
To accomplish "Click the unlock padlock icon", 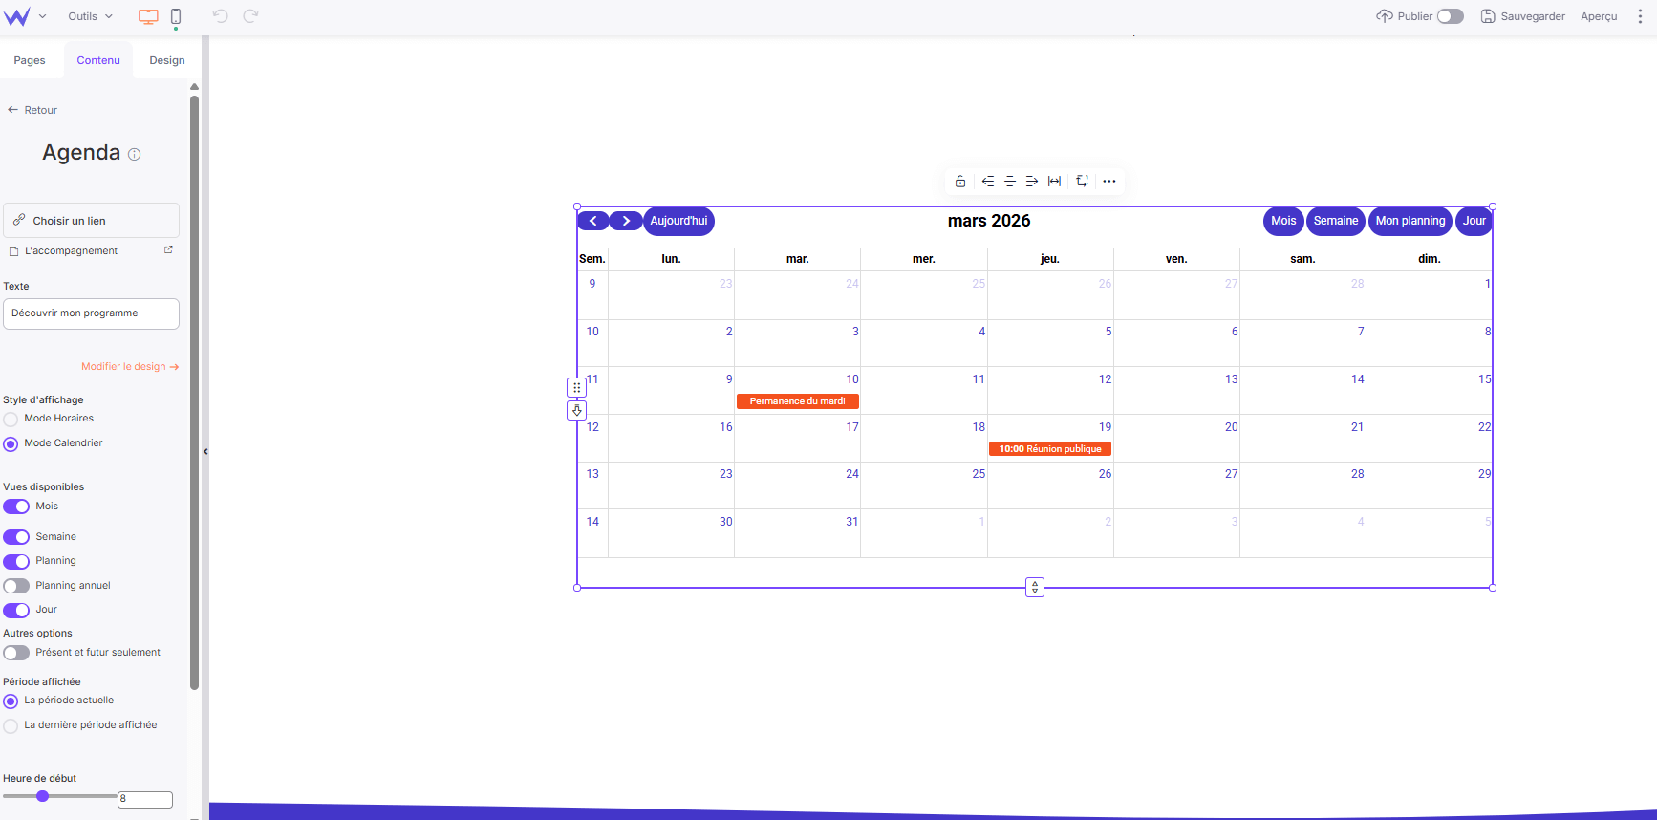I will 960,181.
